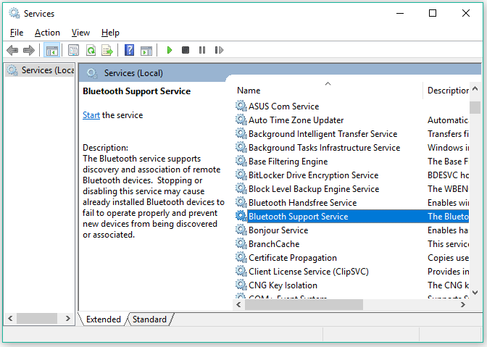Sort services by the Description column
Viewport: 487px width, 347px height.
[446, 91]
